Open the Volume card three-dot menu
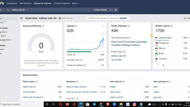This screenshot has height=107, width=190. (x=103, y=26)
